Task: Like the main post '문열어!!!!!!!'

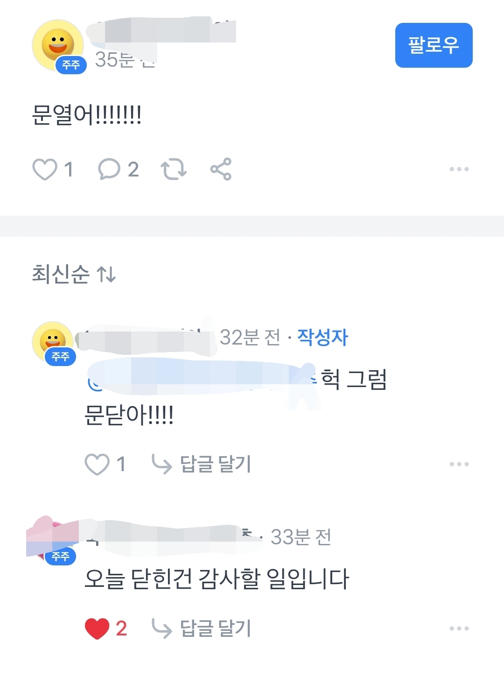Action: (x=45, y=169)
